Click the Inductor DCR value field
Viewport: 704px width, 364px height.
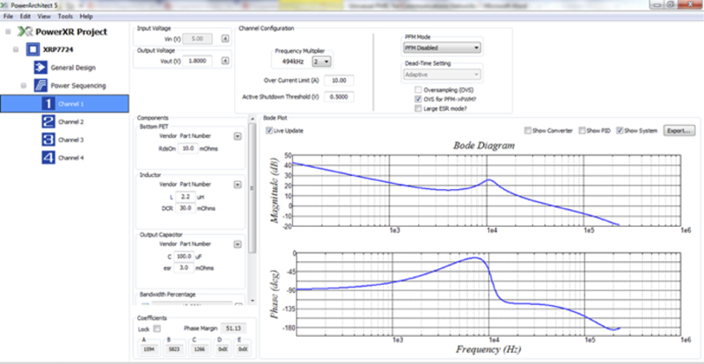[185, 207]
